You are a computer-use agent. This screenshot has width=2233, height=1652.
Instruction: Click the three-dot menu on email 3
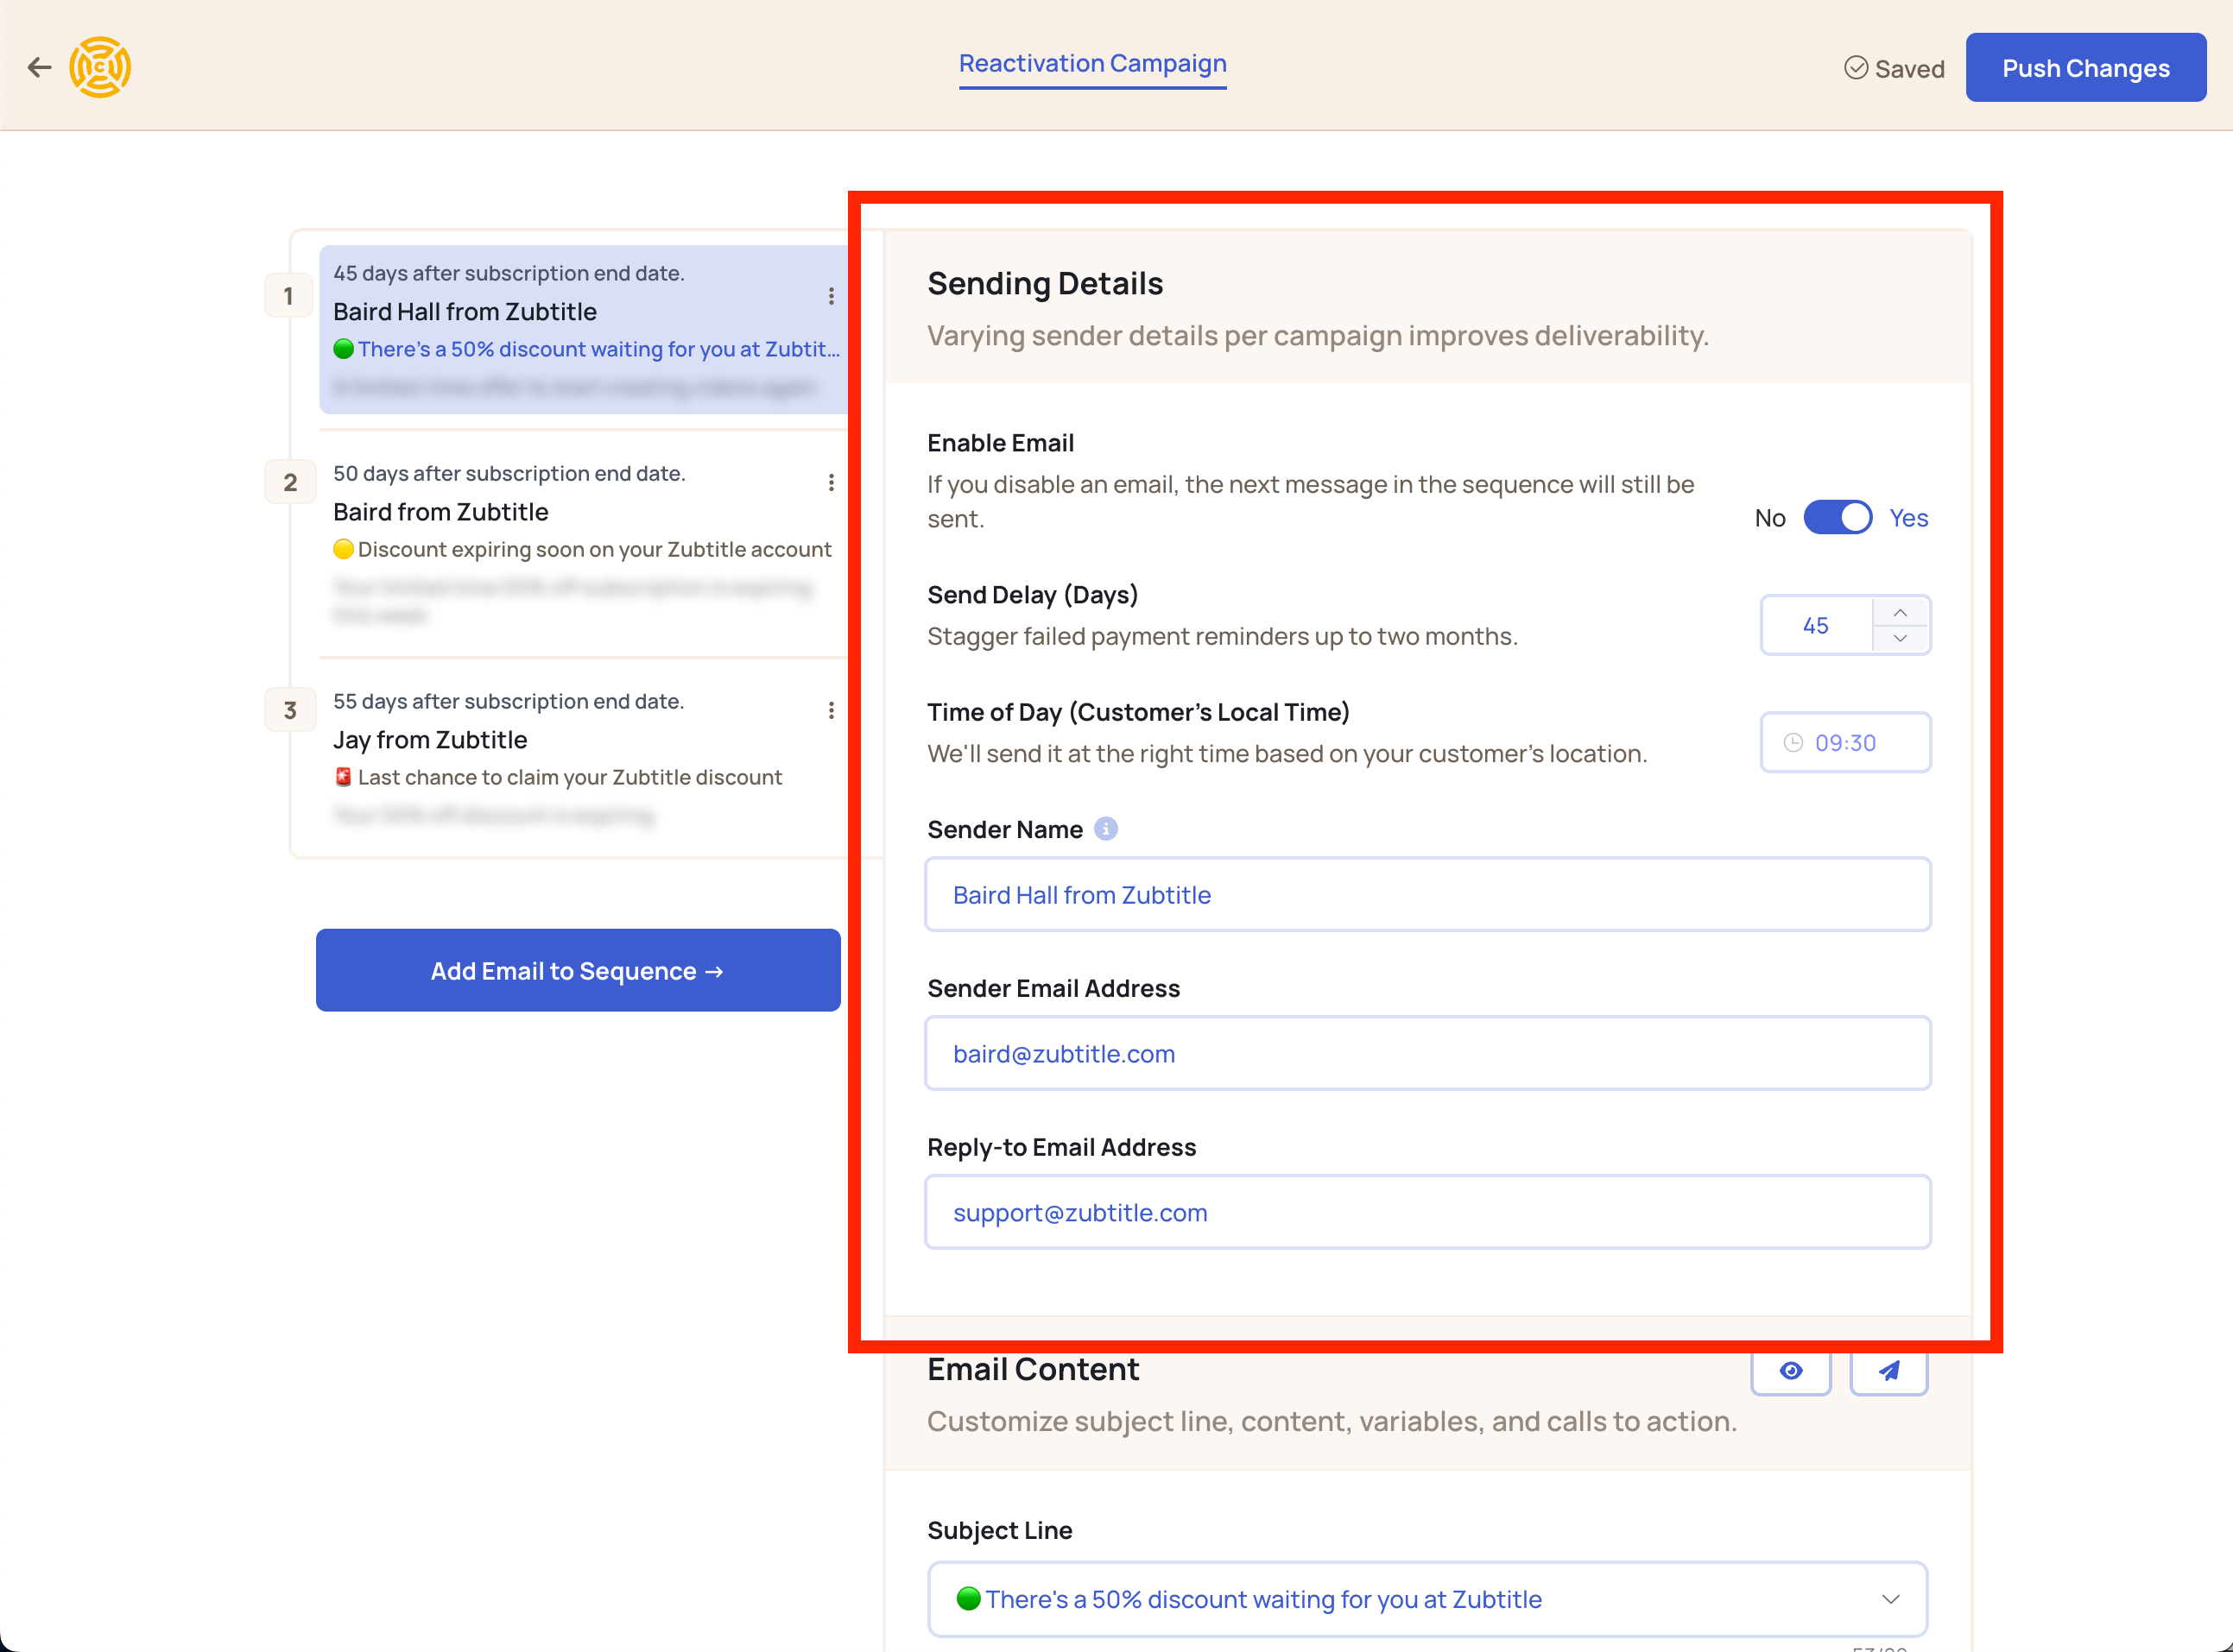click(x=832, y=709)
